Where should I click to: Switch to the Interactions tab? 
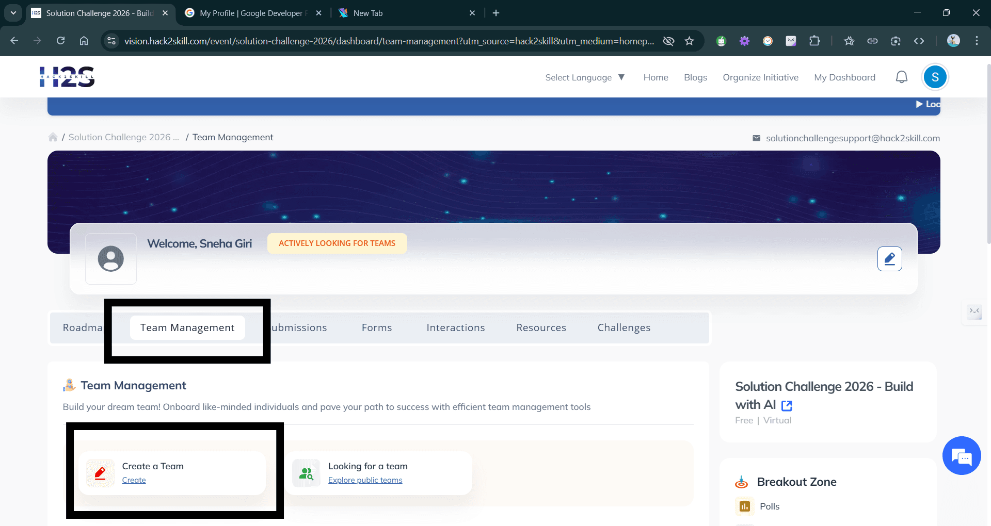[455, 327]
